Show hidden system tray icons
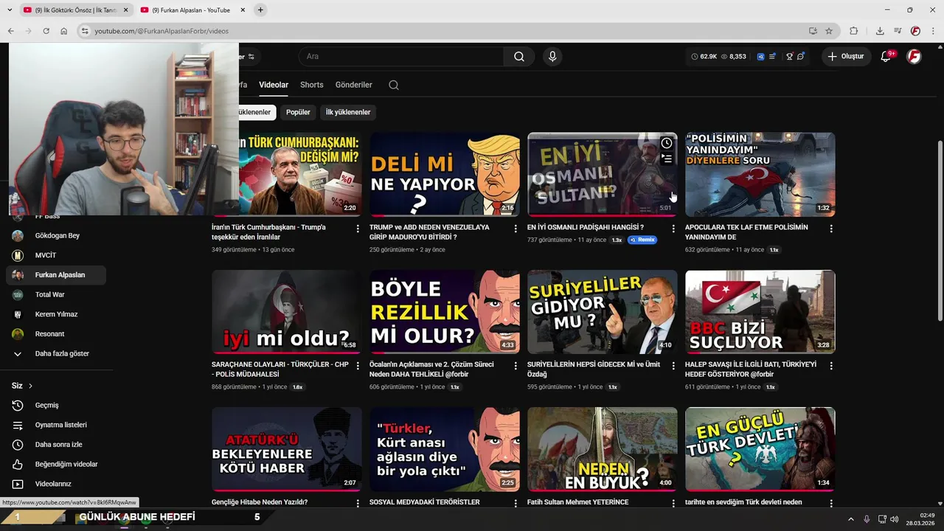 pos(850,519)
